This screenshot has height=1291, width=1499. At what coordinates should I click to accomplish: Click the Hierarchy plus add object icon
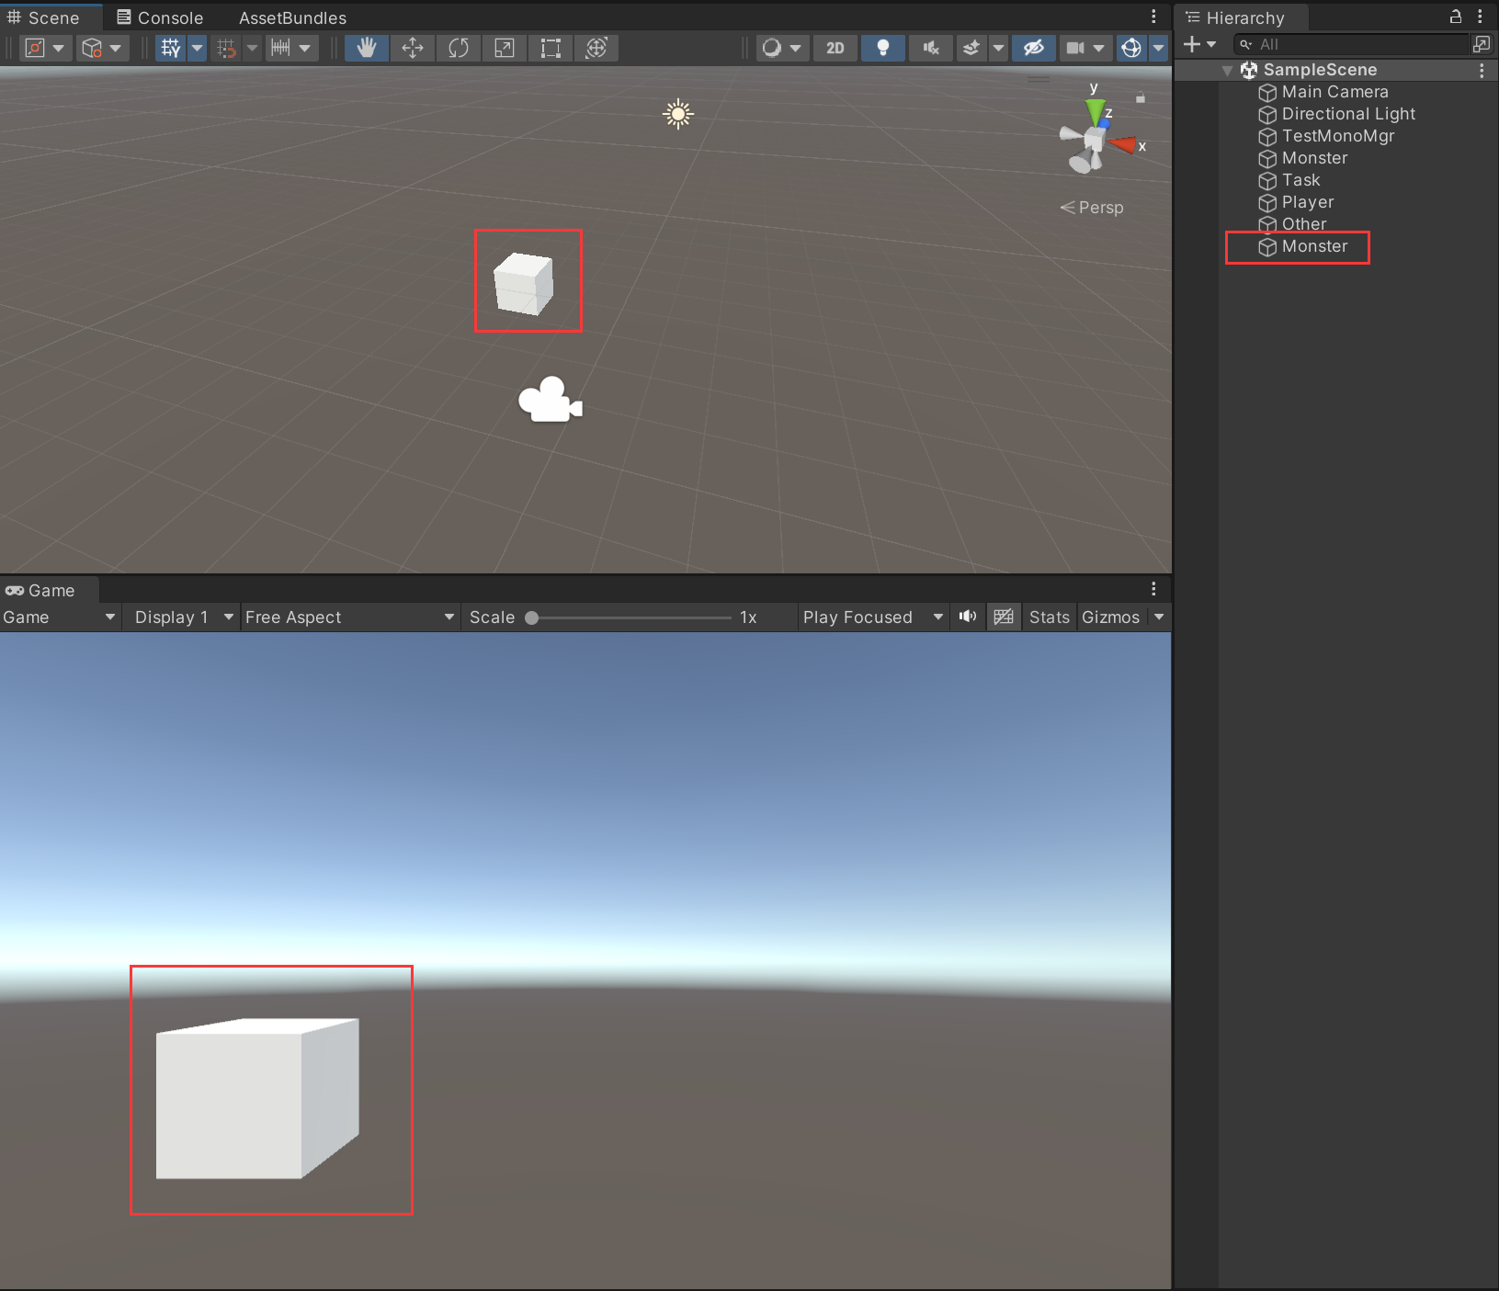point(1192,44)
